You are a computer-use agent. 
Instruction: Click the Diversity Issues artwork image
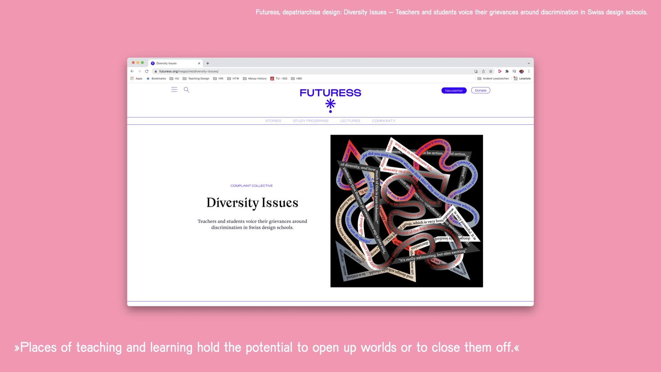(x=407, y=211)
